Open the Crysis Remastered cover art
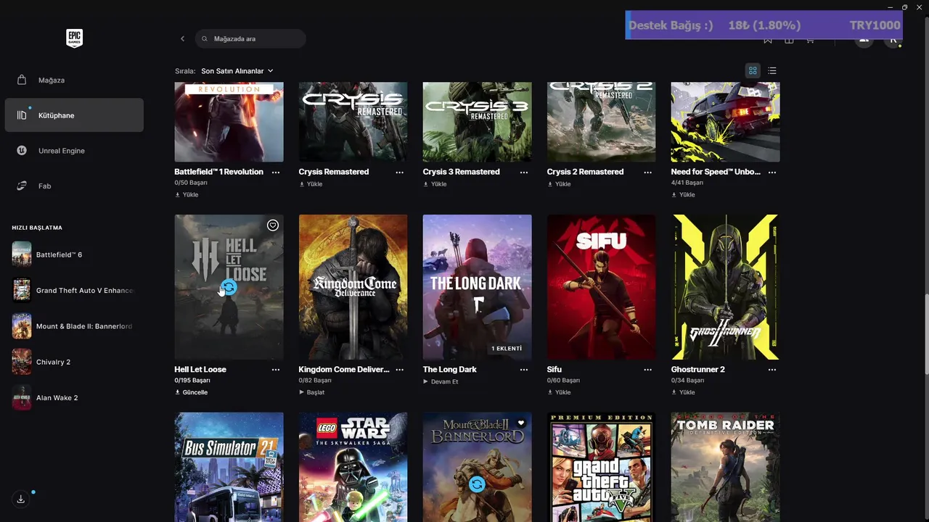Screen dimensions: 929x522 353,122
